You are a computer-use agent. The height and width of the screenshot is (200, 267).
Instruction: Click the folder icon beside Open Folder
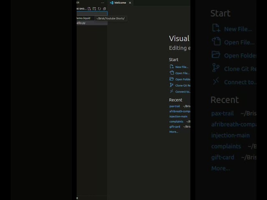pos(171,79)
